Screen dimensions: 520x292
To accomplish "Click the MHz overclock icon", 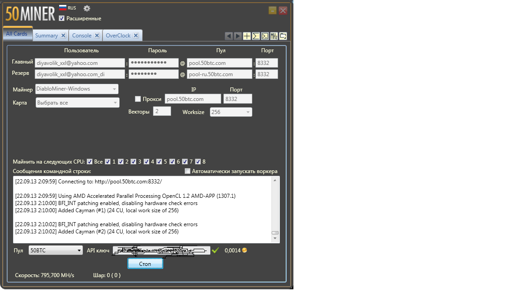I will 274,36.
